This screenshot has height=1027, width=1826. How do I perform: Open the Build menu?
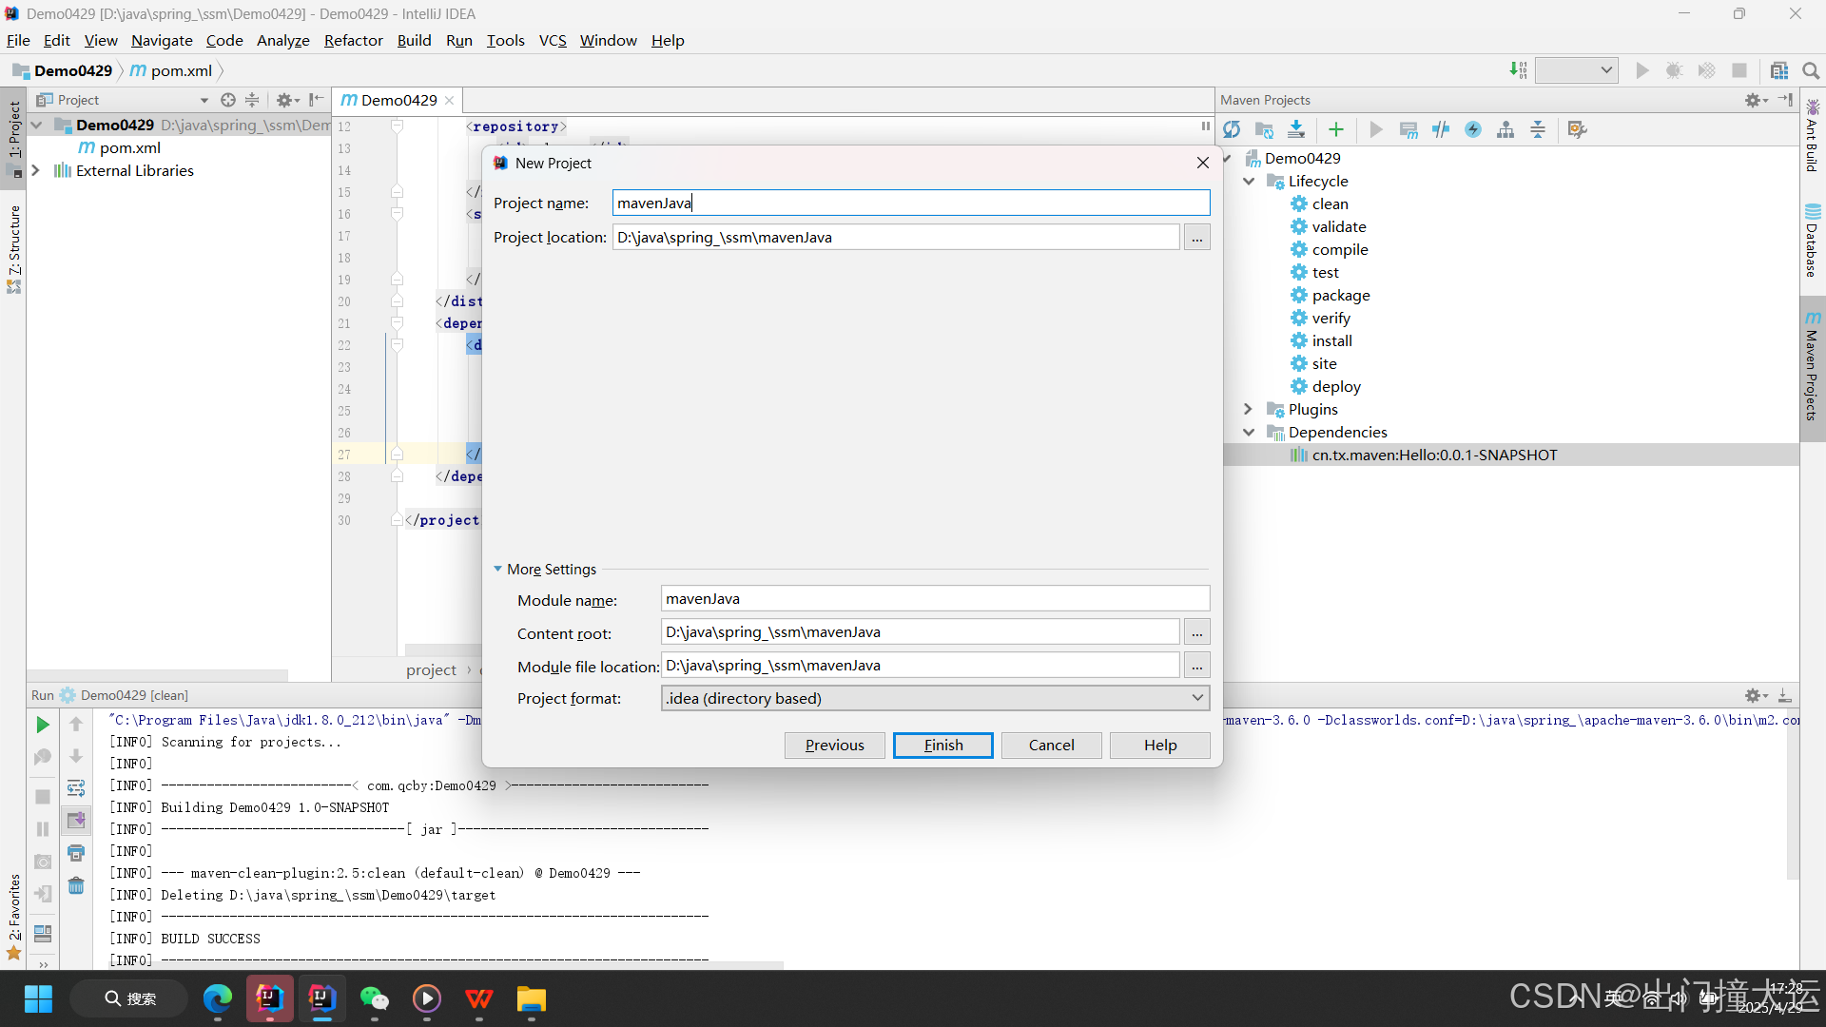[x=414, y=40]
